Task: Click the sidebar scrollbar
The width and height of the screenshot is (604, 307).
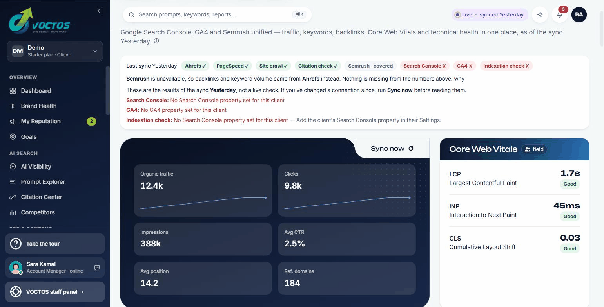Action: point(108,90)
